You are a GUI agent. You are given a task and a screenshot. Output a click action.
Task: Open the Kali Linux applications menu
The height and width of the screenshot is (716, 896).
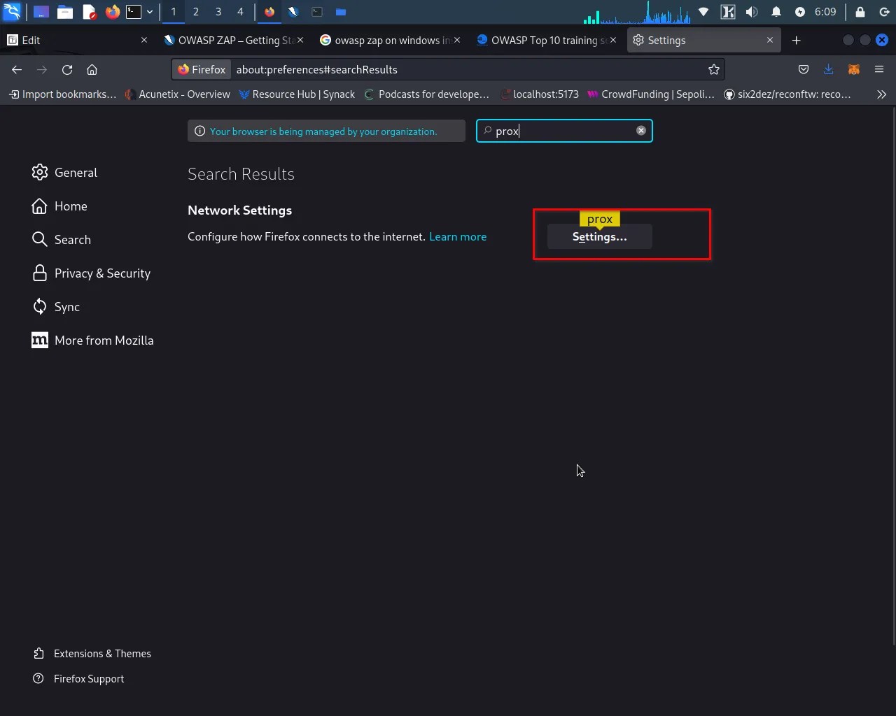click(11, 11)
